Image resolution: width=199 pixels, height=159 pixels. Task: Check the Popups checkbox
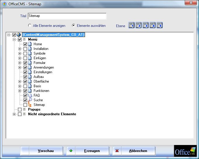tap(20, 109)
